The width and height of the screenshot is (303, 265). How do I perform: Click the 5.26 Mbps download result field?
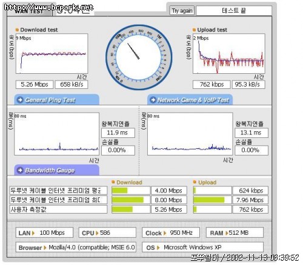point(35,85)
